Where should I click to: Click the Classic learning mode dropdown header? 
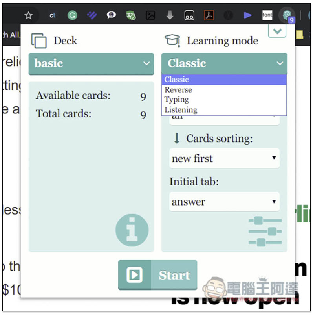coord(224,63)
